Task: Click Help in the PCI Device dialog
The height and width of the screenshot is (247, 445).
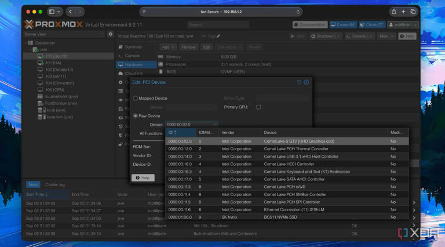Action: pos(143,178)
